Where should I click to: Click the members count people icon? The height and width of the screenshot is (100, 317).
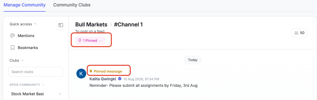tap(297, 33)
